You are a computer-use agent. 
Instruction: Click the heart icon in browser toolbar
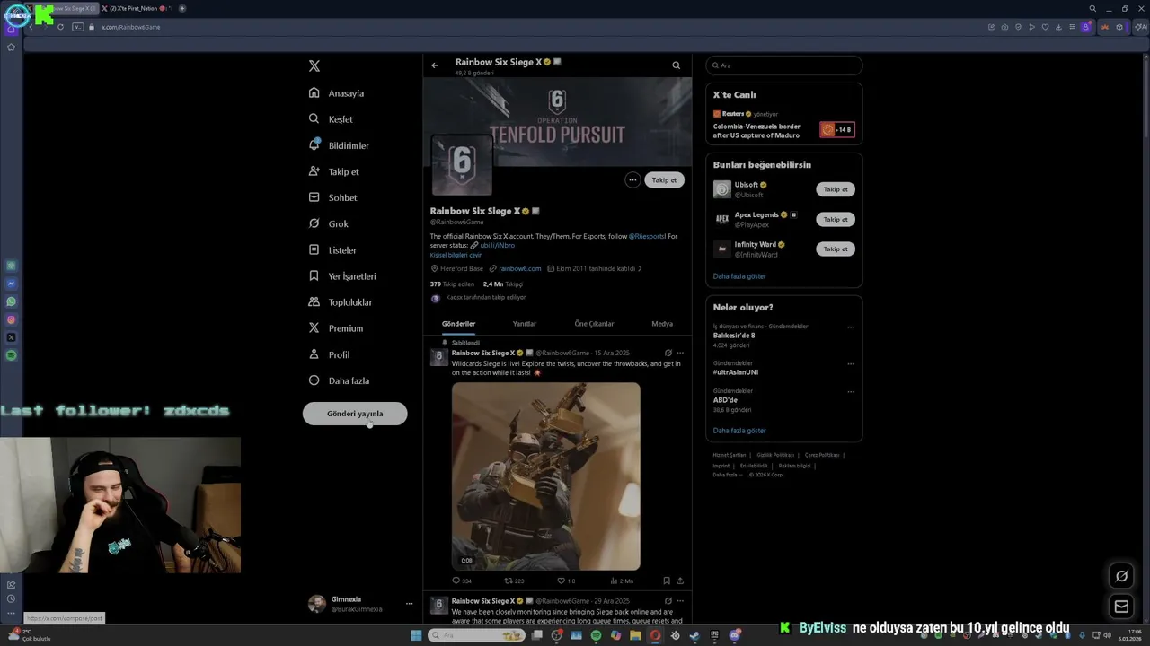[1046, 27]
